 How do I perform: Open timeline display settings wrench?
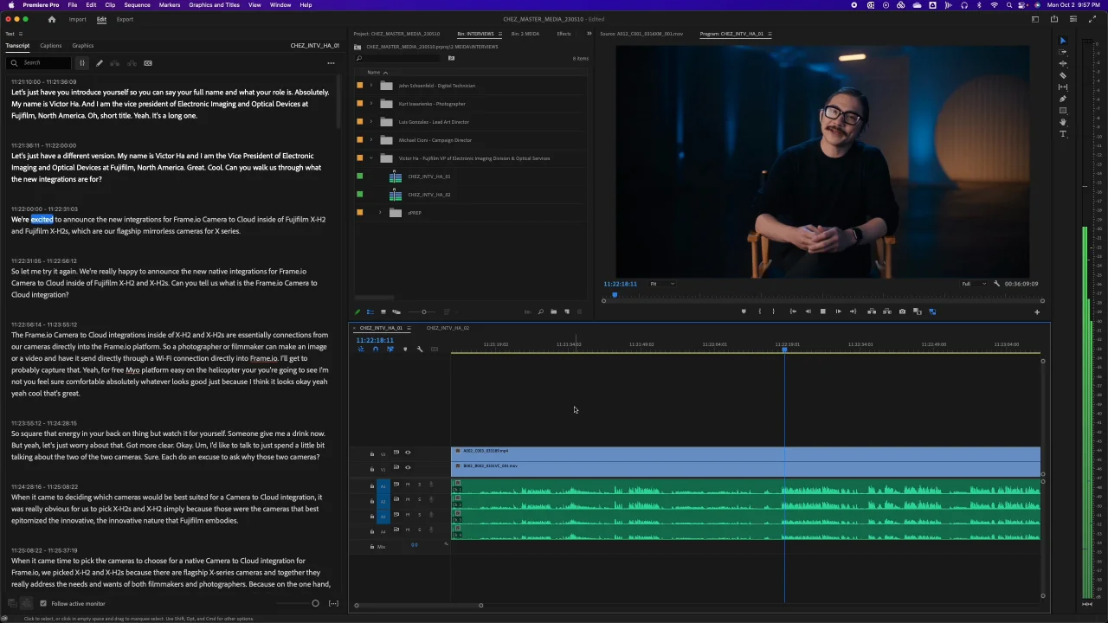420,350
